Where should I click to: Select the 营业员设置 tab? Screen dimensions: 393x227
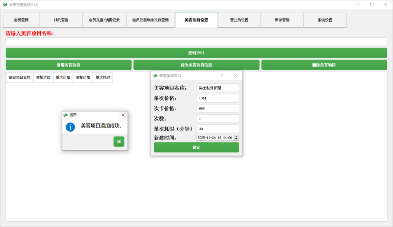click(x=239, y=20)
